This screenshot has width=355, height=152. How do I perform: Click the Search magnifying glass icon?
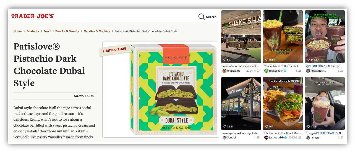202,17
